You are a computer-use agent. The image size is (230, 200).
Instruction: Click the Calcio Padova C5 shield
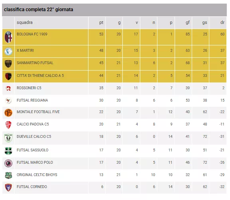click(x=8, y=125)
